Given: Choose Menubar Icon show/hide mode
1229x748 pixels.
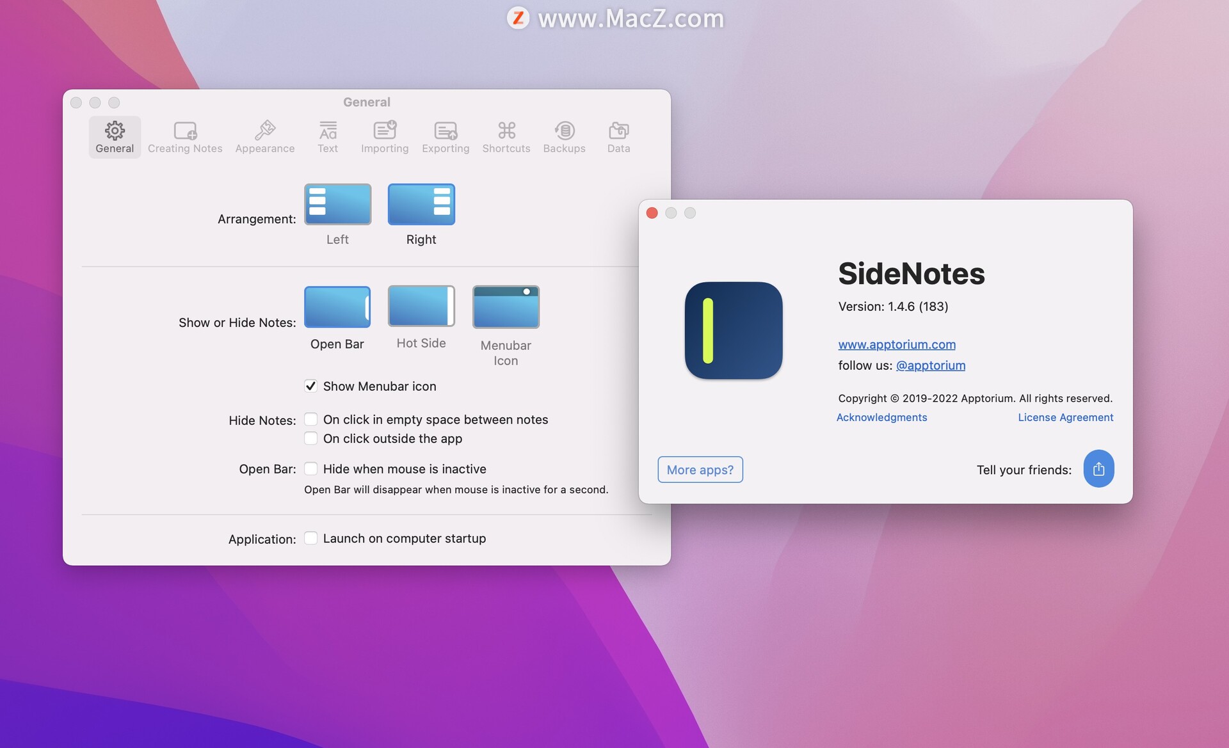Looking at the screenshot, I should click(x=506, y=307).
